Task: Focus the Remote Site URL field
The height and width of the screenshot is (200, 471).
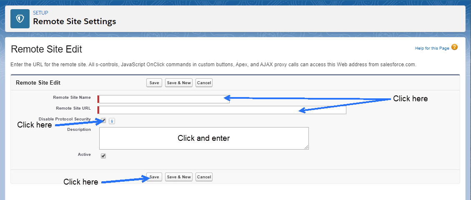Action: click(223, 110)
